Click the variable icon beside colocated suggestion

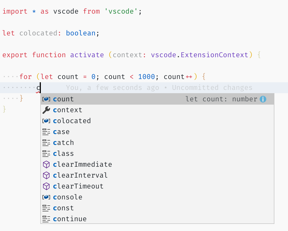click(46, 121)
